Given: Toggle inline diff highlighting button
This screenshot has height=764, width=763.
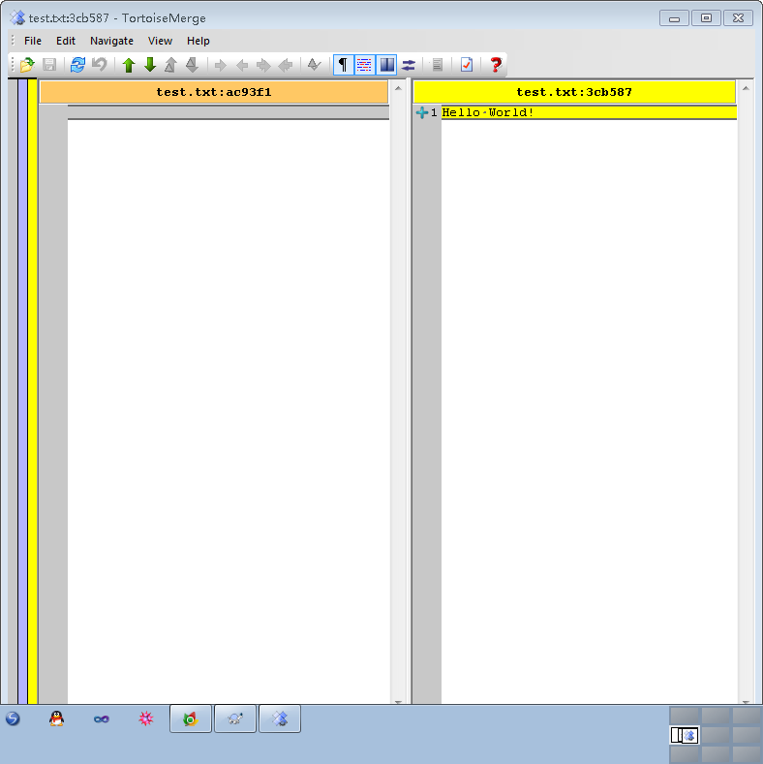Looking at the screenshot, I should click(x=364, y=65).
